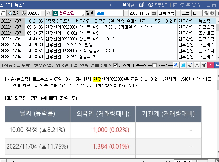Click the 검색 keyword input field

[x=109, y=13]
